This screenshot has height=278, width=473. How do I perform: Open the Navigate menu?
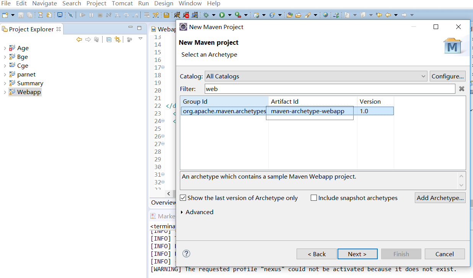tap(44, 3)
